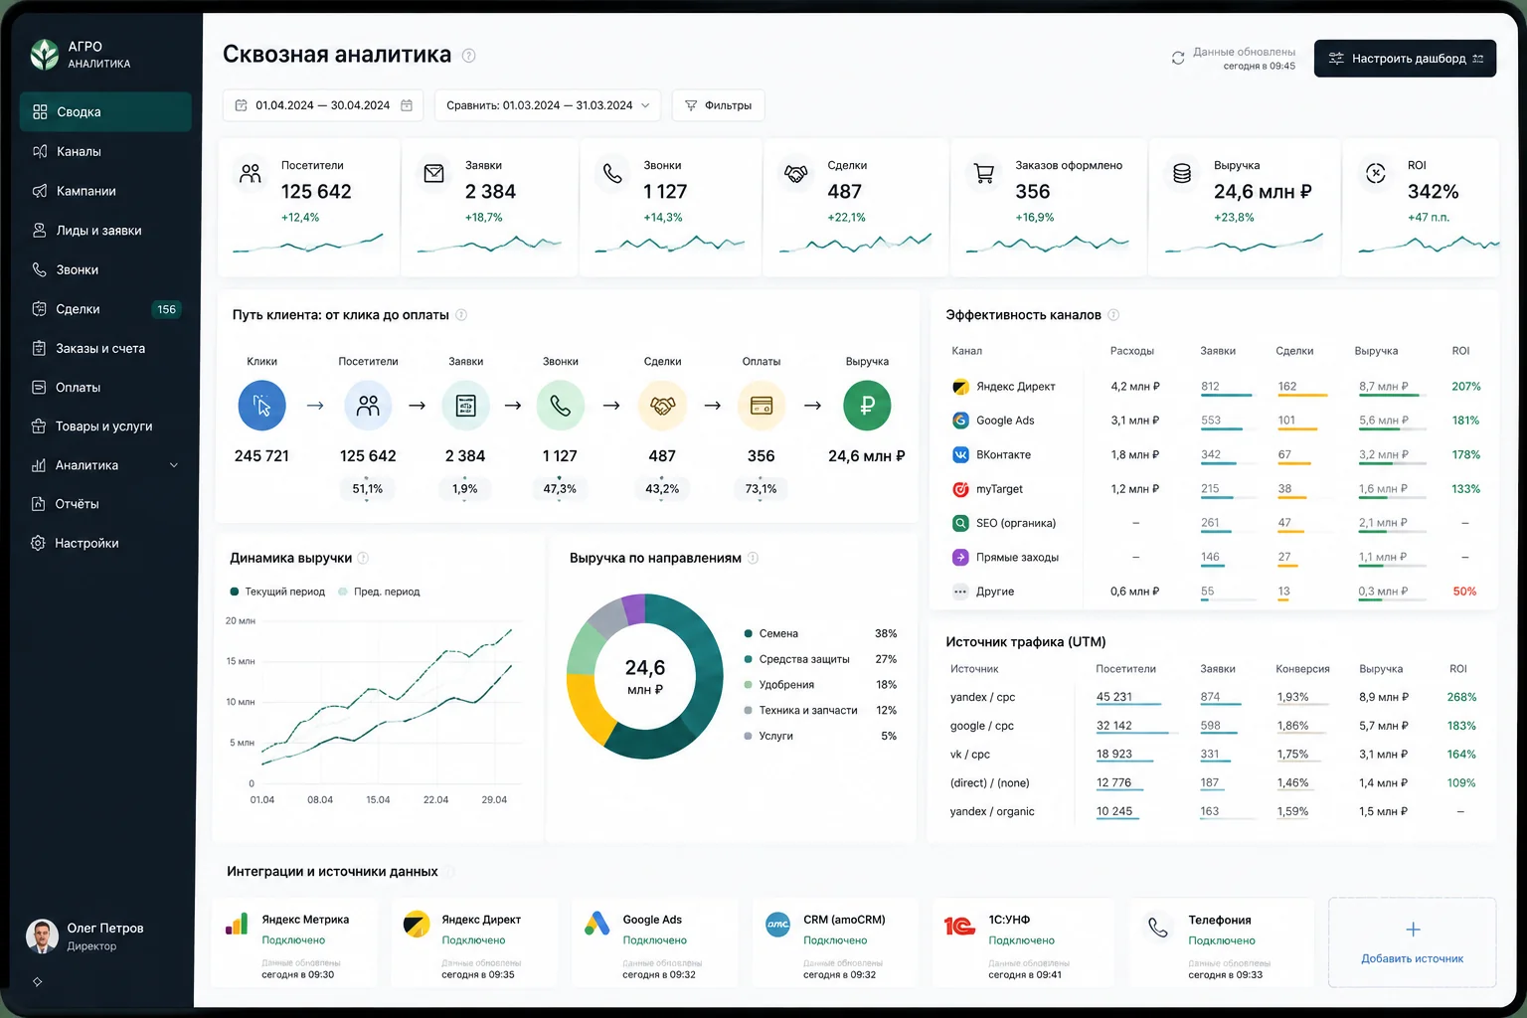Click the data refresh icon
The width and height of the screenshot is (1527, 1018).
tap(1178, 59)
